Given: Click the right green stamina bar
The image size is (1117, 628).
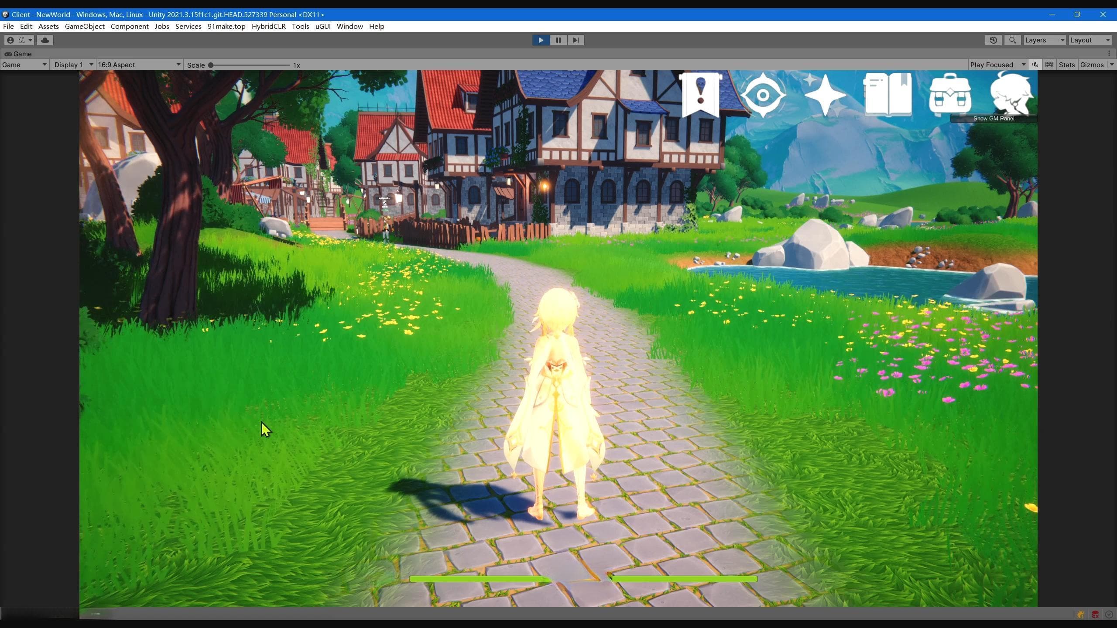Looking at the screenshot, I should (x=684, y=579).
